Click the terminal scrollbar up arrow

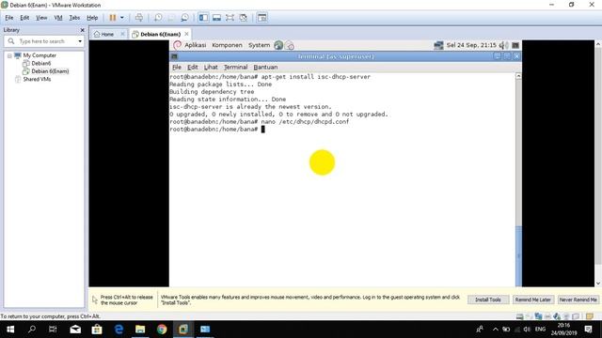[x=518, y=76]
